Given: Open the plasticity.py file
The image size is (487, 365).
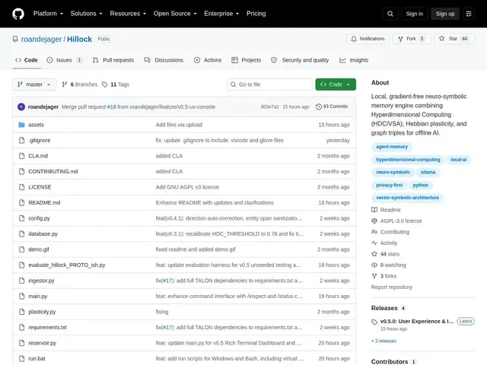Looking at the screenshot, I should (42, 312).
